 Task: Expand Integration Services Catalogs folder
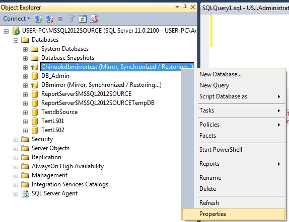(x=16, y=185)
